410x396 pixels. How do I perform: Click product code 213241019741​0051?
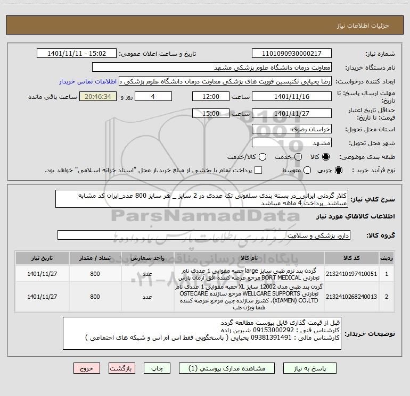(351, 274)
